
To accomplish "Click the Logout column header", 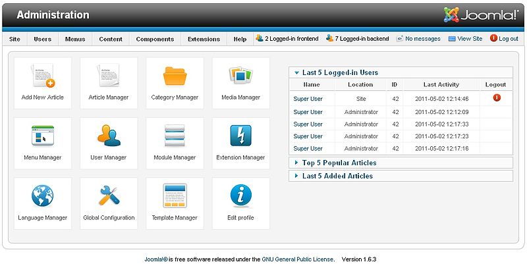I will pos(496,85).
